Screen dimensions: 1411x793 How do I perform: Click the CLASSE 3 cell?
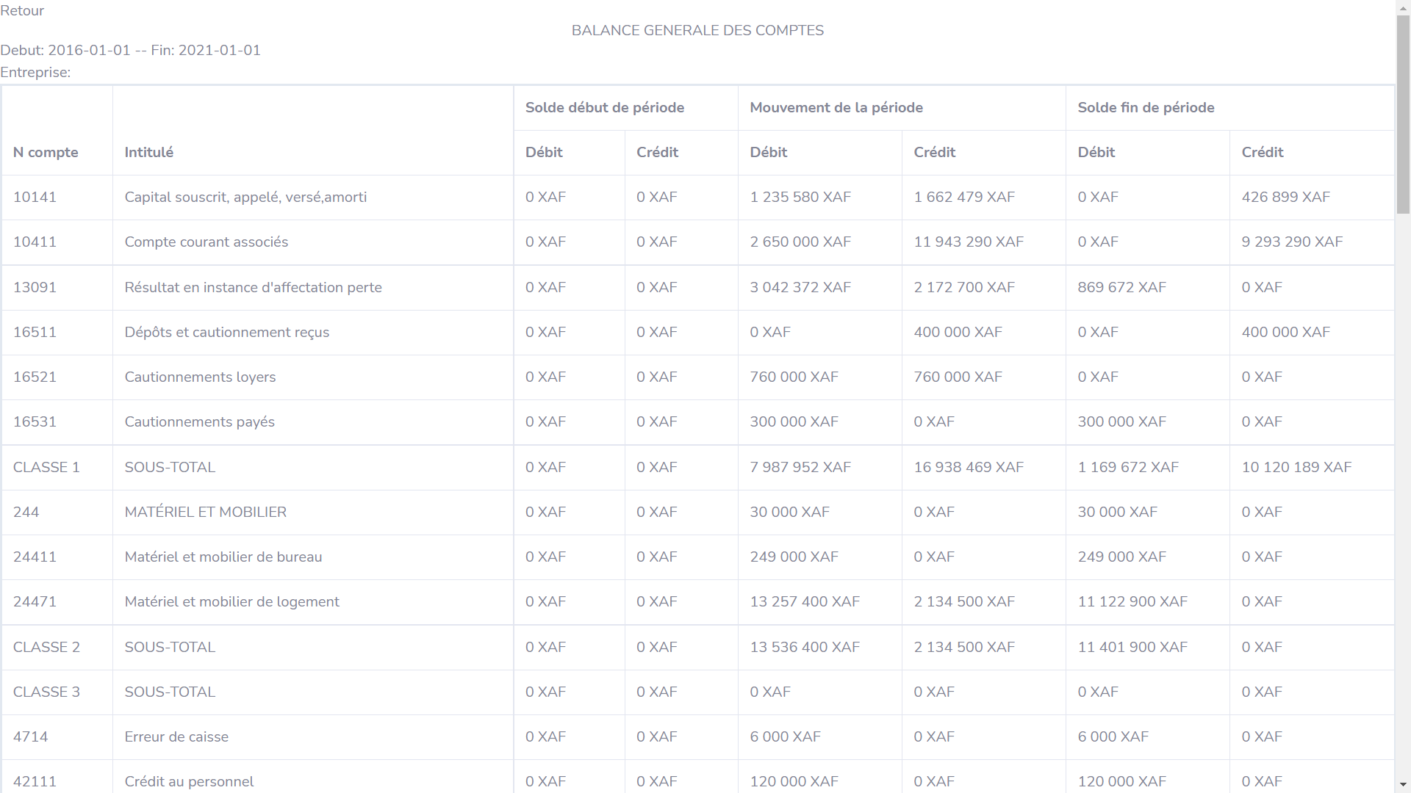(x=46, y=692)
